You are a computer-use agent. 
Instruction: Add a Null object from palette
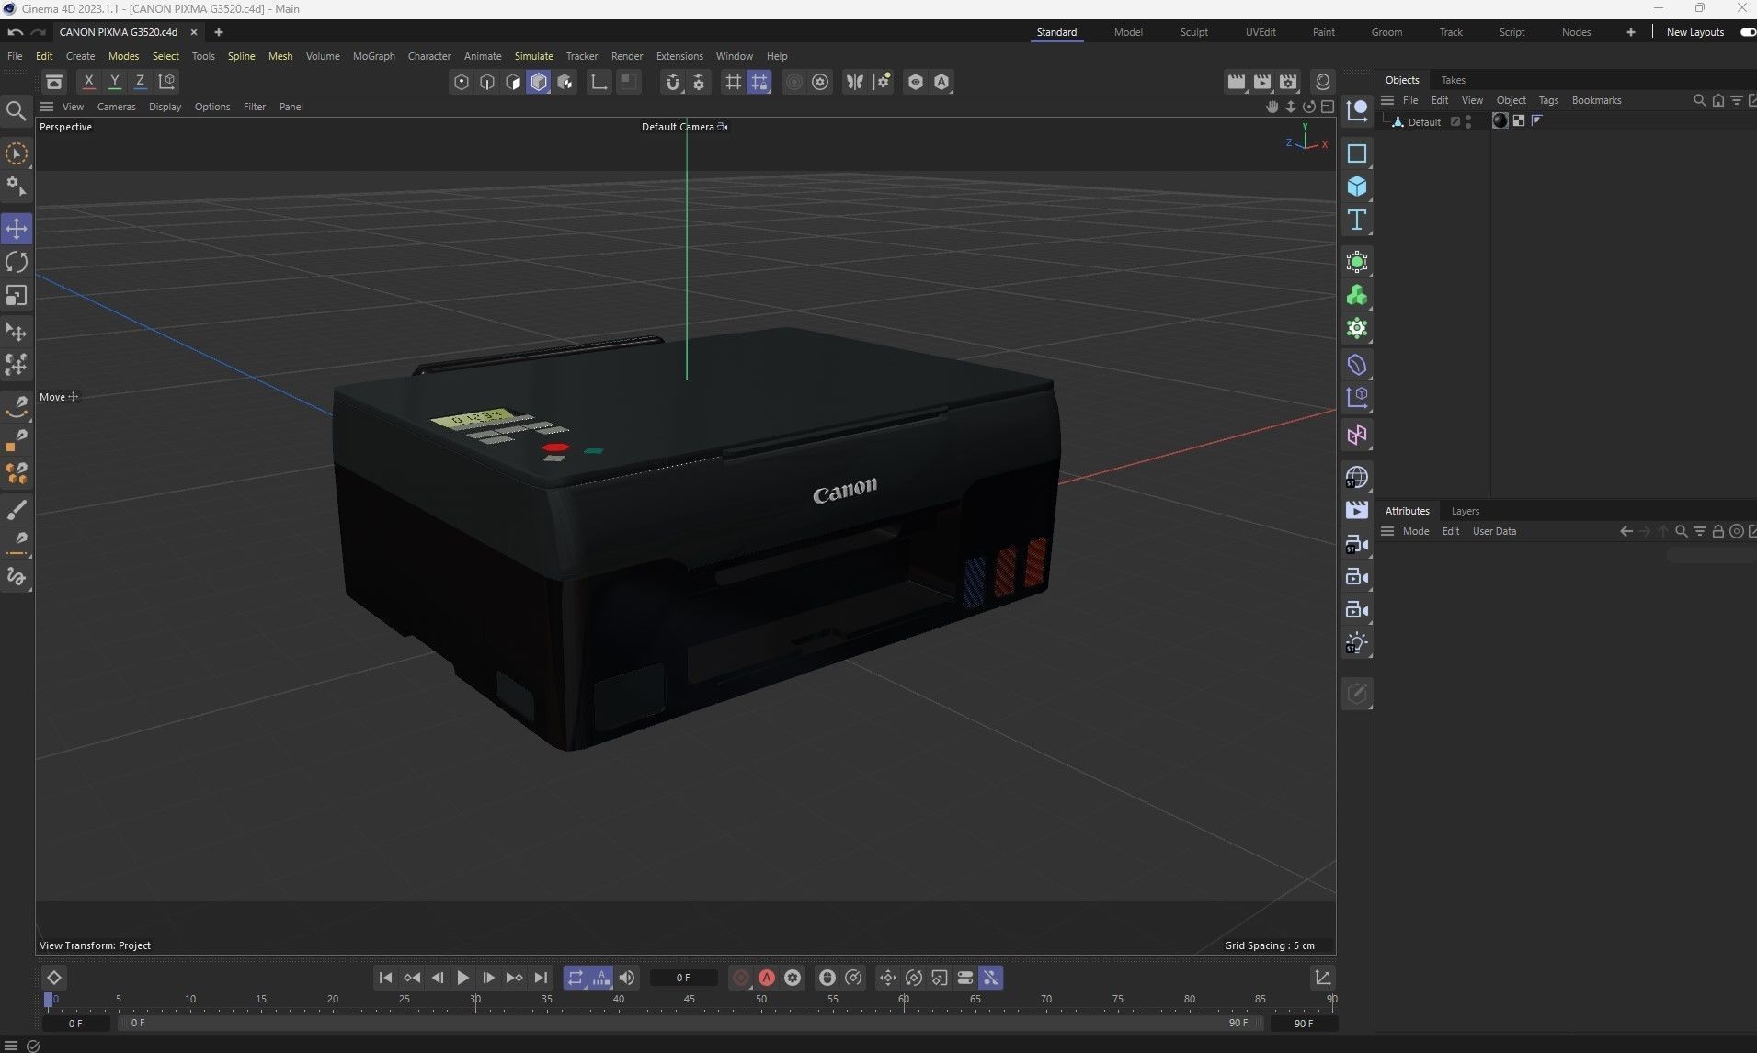[x=1357, y=110]
